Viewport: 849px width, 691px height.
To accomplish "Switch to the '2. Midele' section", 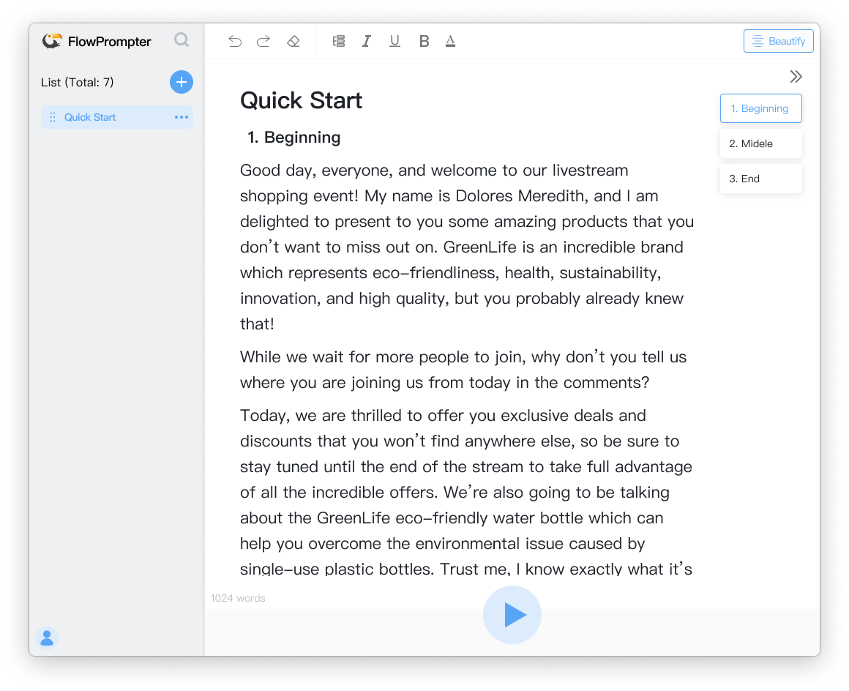I will 760,143.
